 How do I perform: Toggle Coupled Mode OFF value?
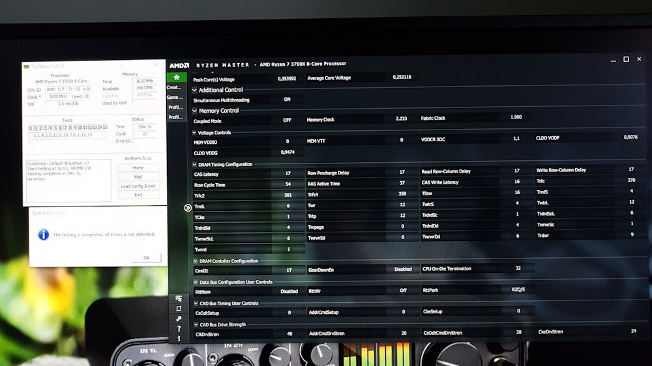click(x=288, y=120)
